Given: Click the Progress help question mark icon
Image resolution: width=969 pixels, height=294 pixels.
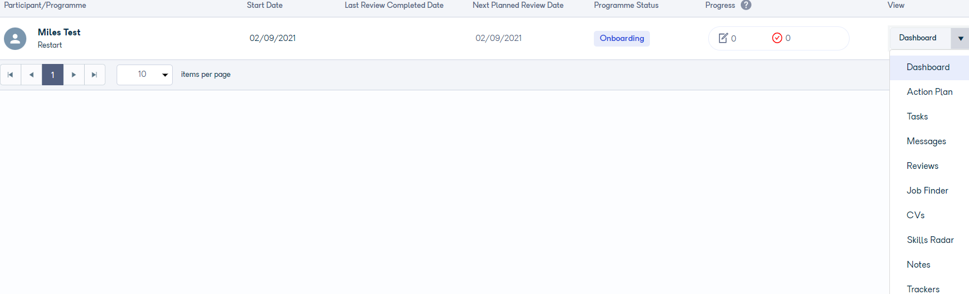Looking at the screenshot, I should [746, 5].
